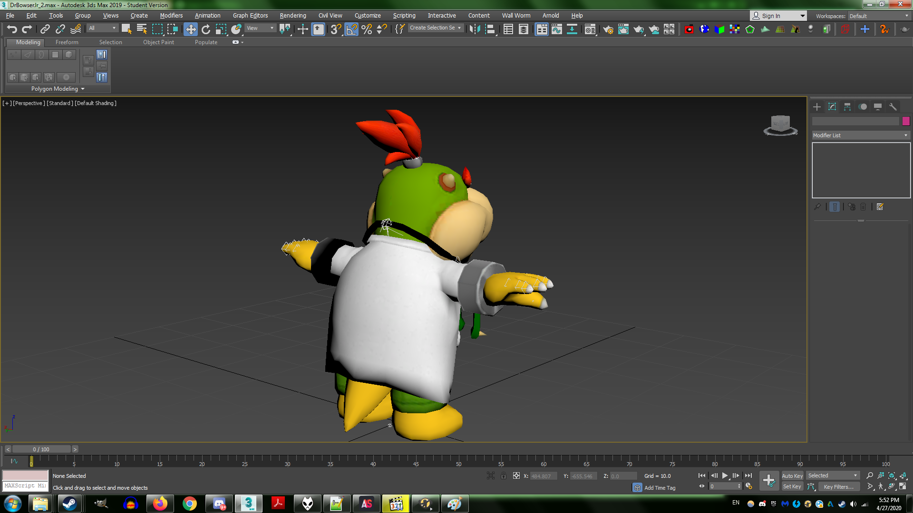This screenshot has height=513, width=913.
Task: Activate the Select Object tool
Action: tap(126, 29)
